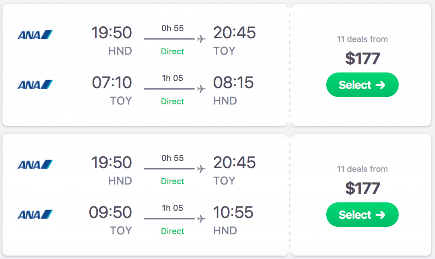435x259 pixels.
Task: Click the 07:10 departure time from TOY
Action: [x=112, y=82]
